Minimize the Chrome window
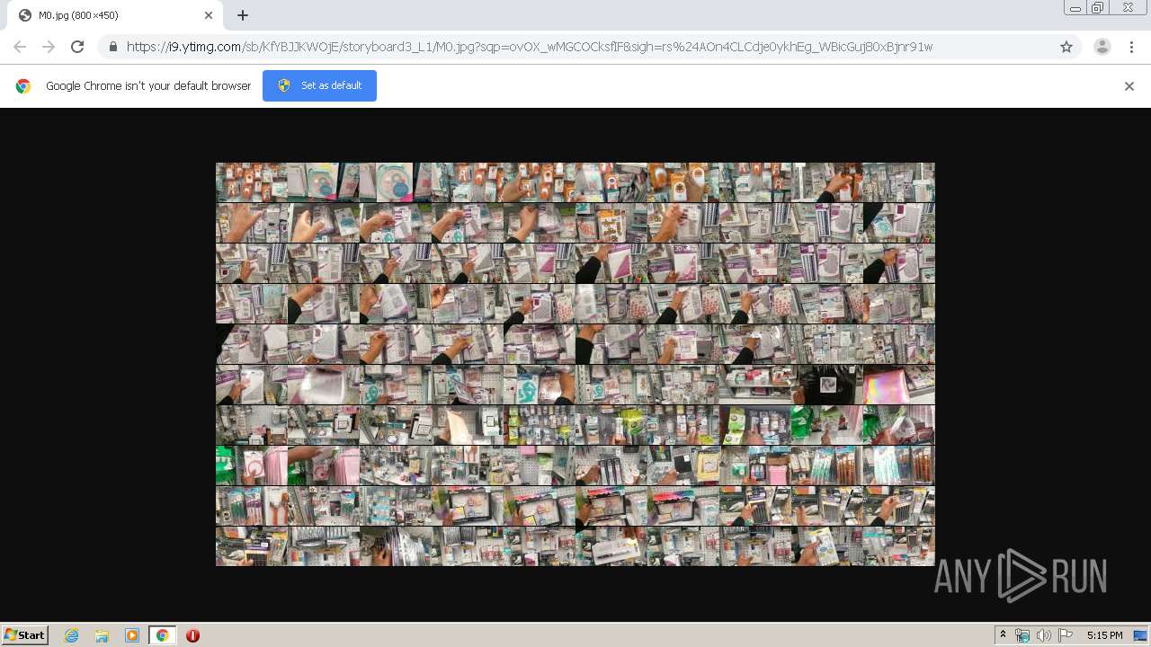 tap(1075, 8)
